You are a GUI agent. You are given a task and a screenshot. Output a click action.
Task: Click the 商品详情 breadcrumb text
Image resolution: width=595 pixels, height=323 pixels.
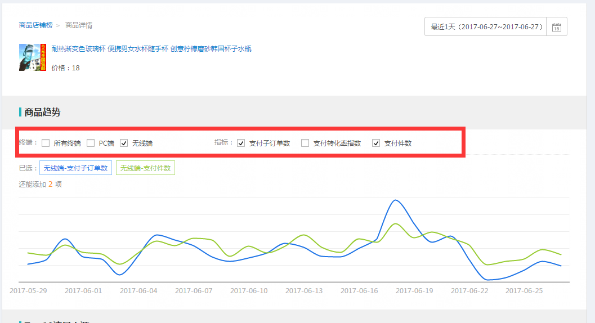coord(79,25)
